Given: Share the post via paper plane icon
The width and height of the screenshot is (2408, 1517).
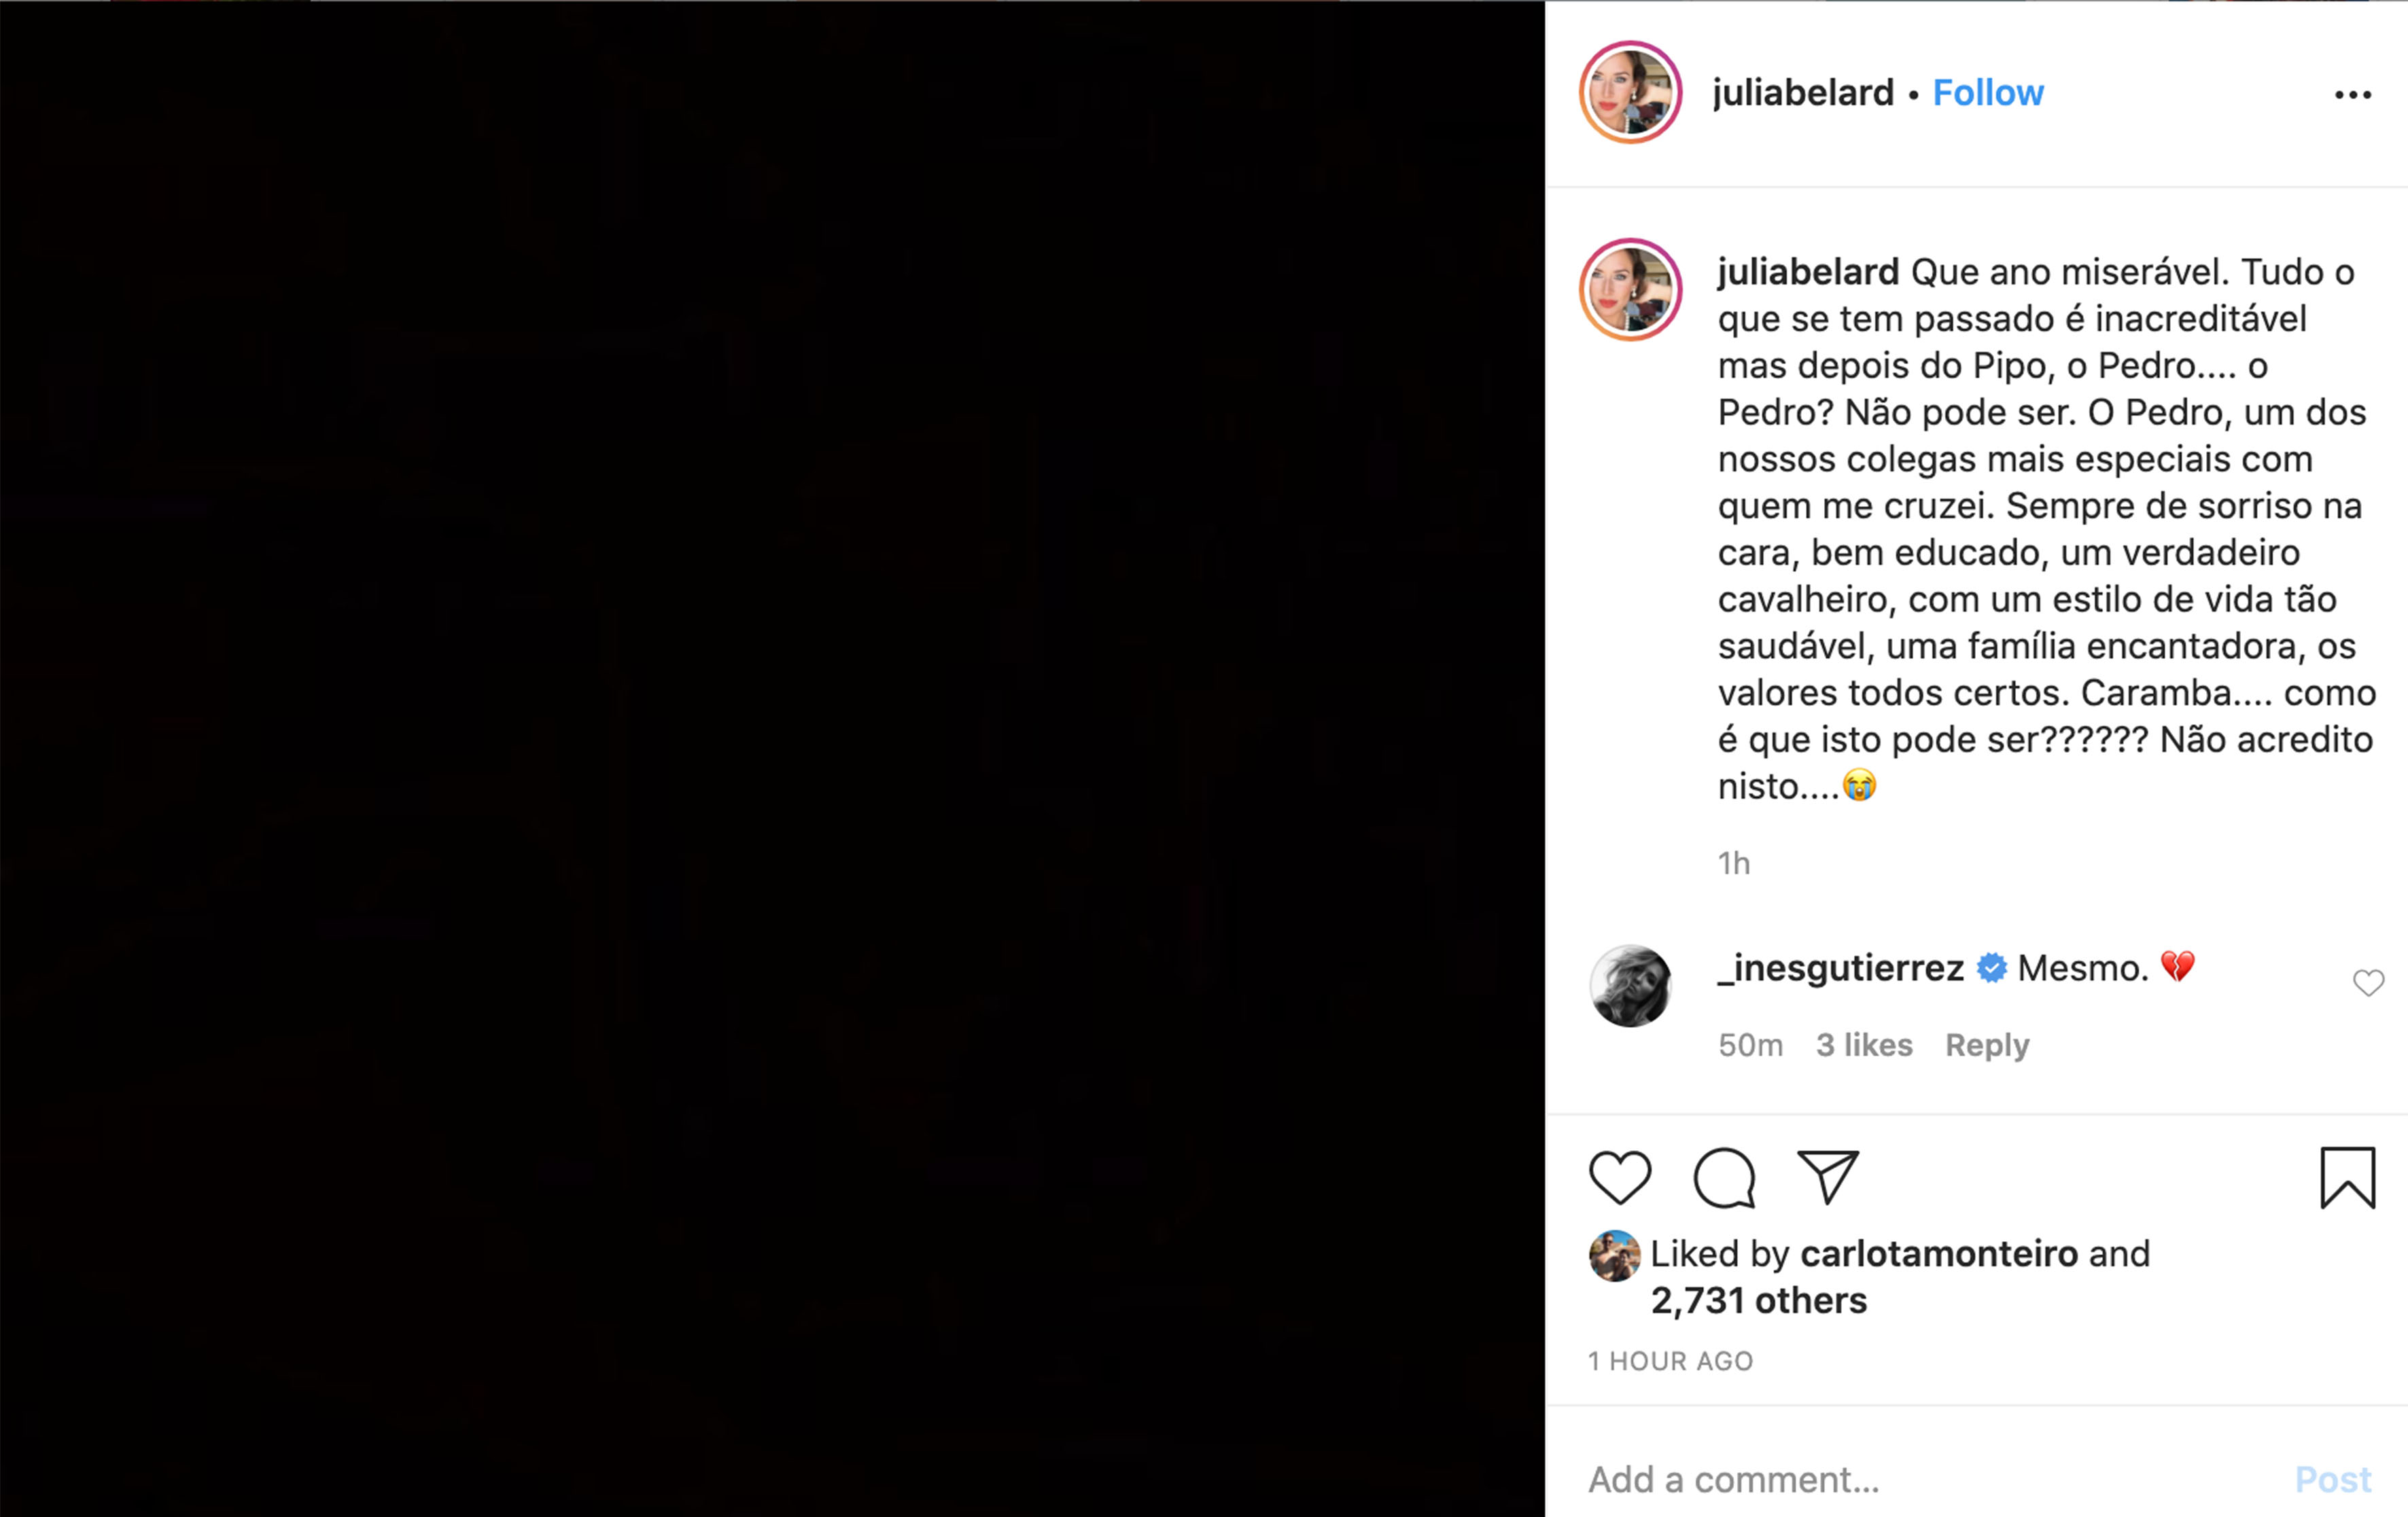Looking at the screenshot, I should [x=1827, y=1177].
